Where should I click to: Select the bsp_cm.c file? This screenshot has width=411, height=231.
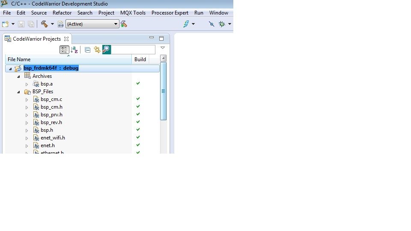click(51, 99)
